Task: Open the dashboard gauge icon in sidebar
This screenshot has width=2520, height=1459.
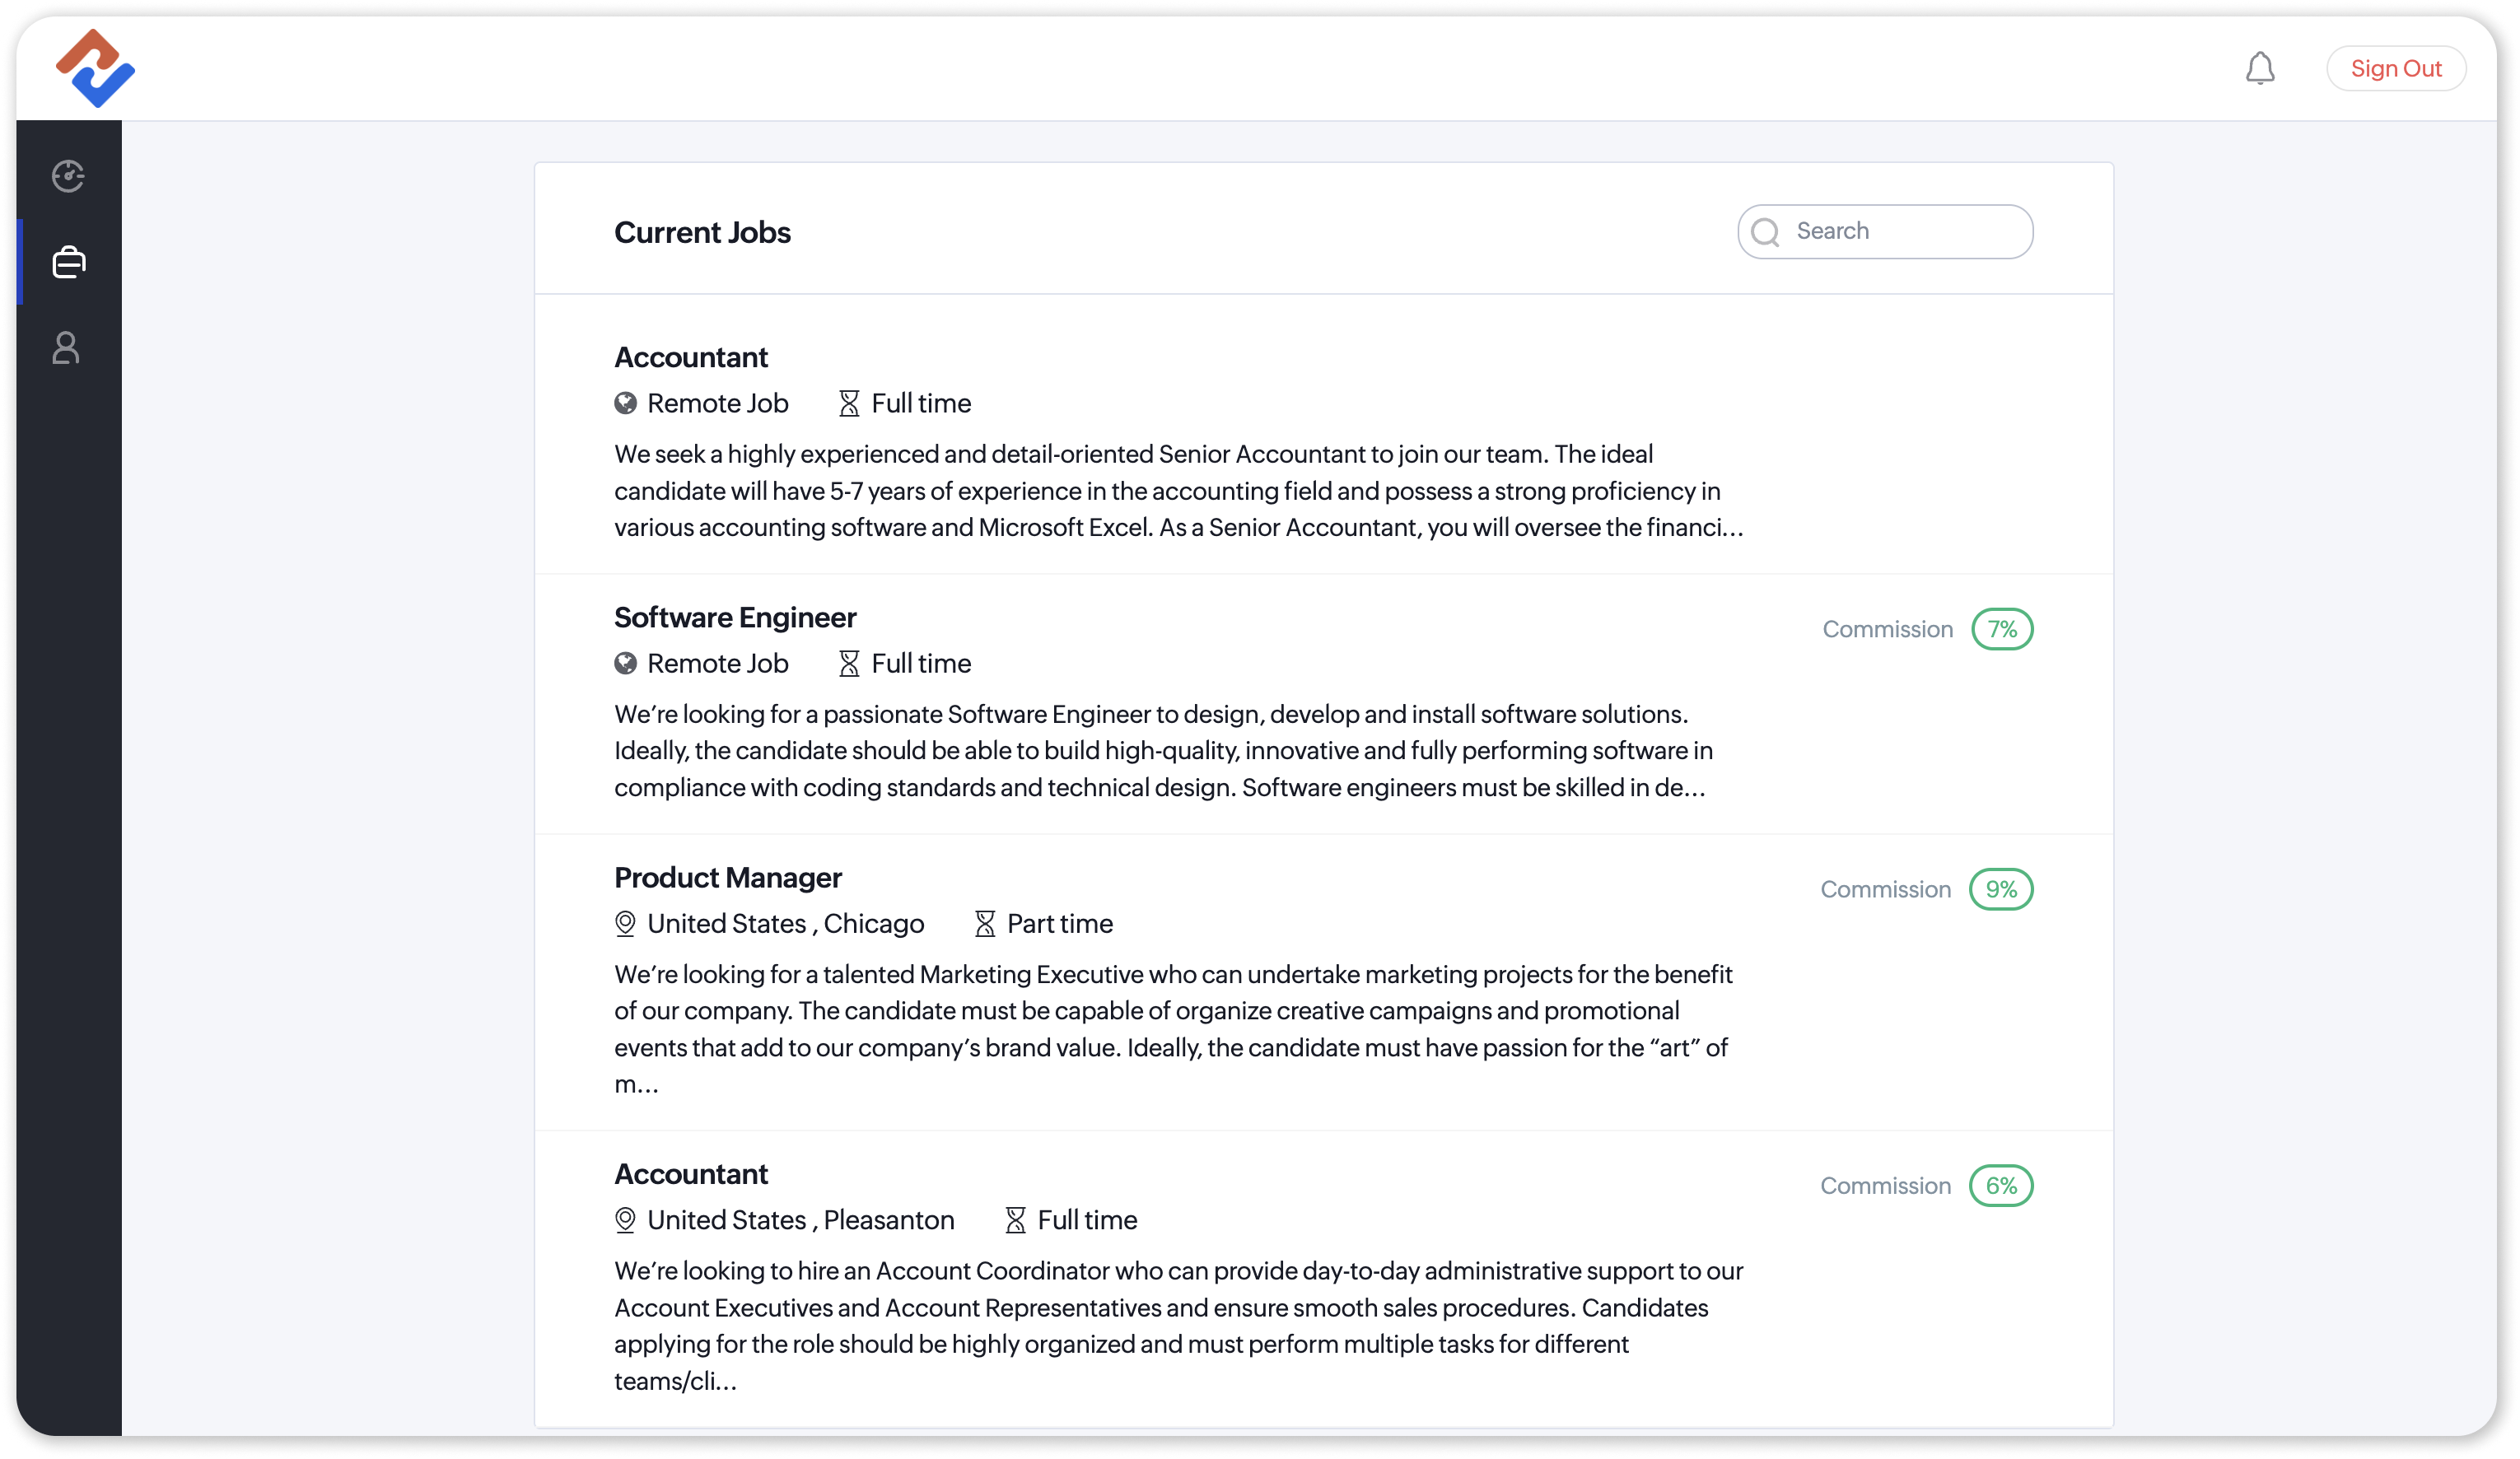Action: point(68,176)
